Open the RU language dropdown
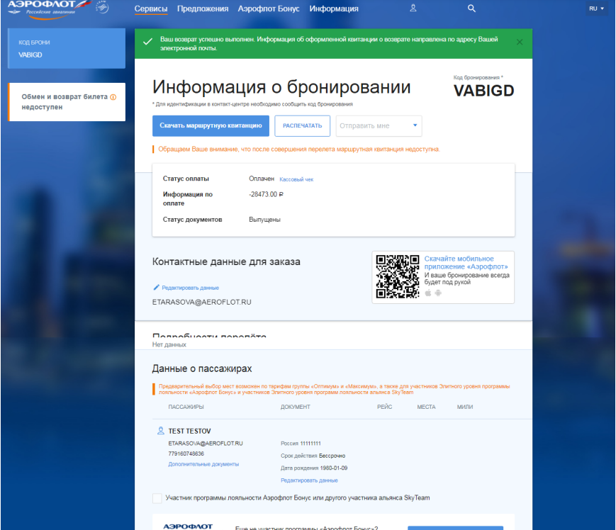616x530 pixels. (596, 9)
